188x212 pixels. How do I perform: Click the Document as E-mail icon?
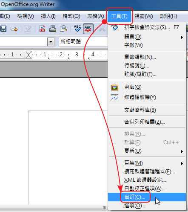(x=14, y=29)
